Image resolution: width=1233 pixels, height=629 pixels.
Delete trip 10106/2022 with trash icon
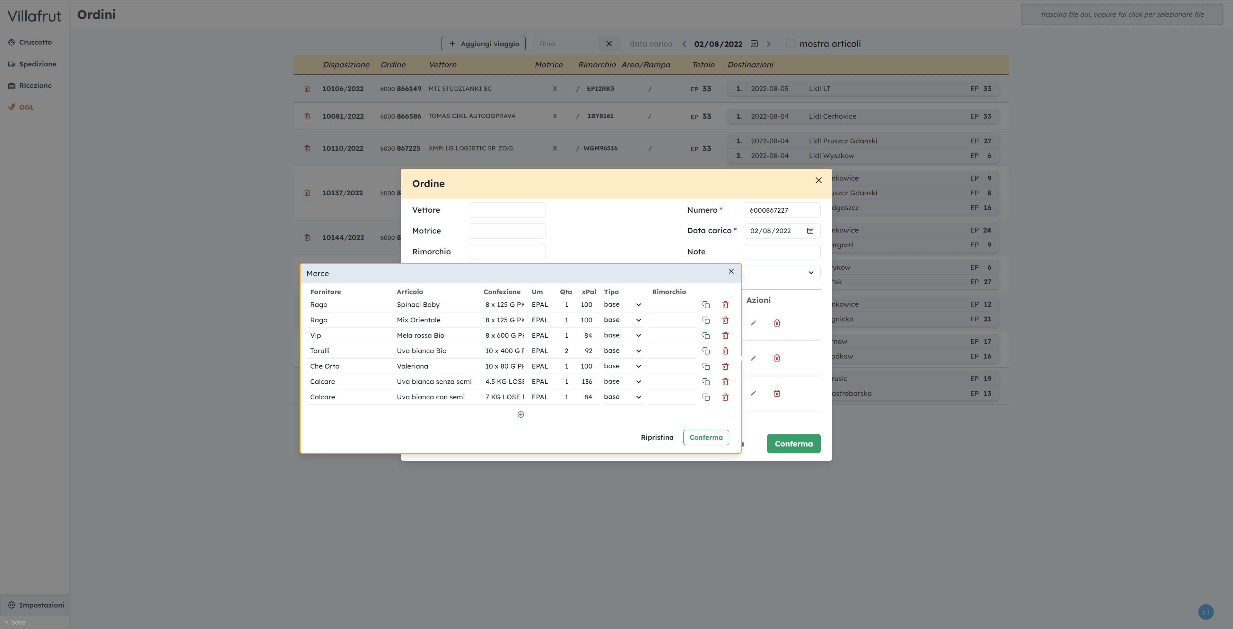point(307,89)
